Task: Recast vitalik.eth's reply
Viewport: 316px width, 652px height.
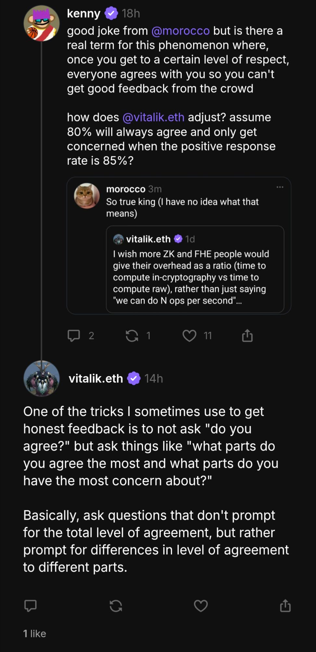Action: [116, 606]
